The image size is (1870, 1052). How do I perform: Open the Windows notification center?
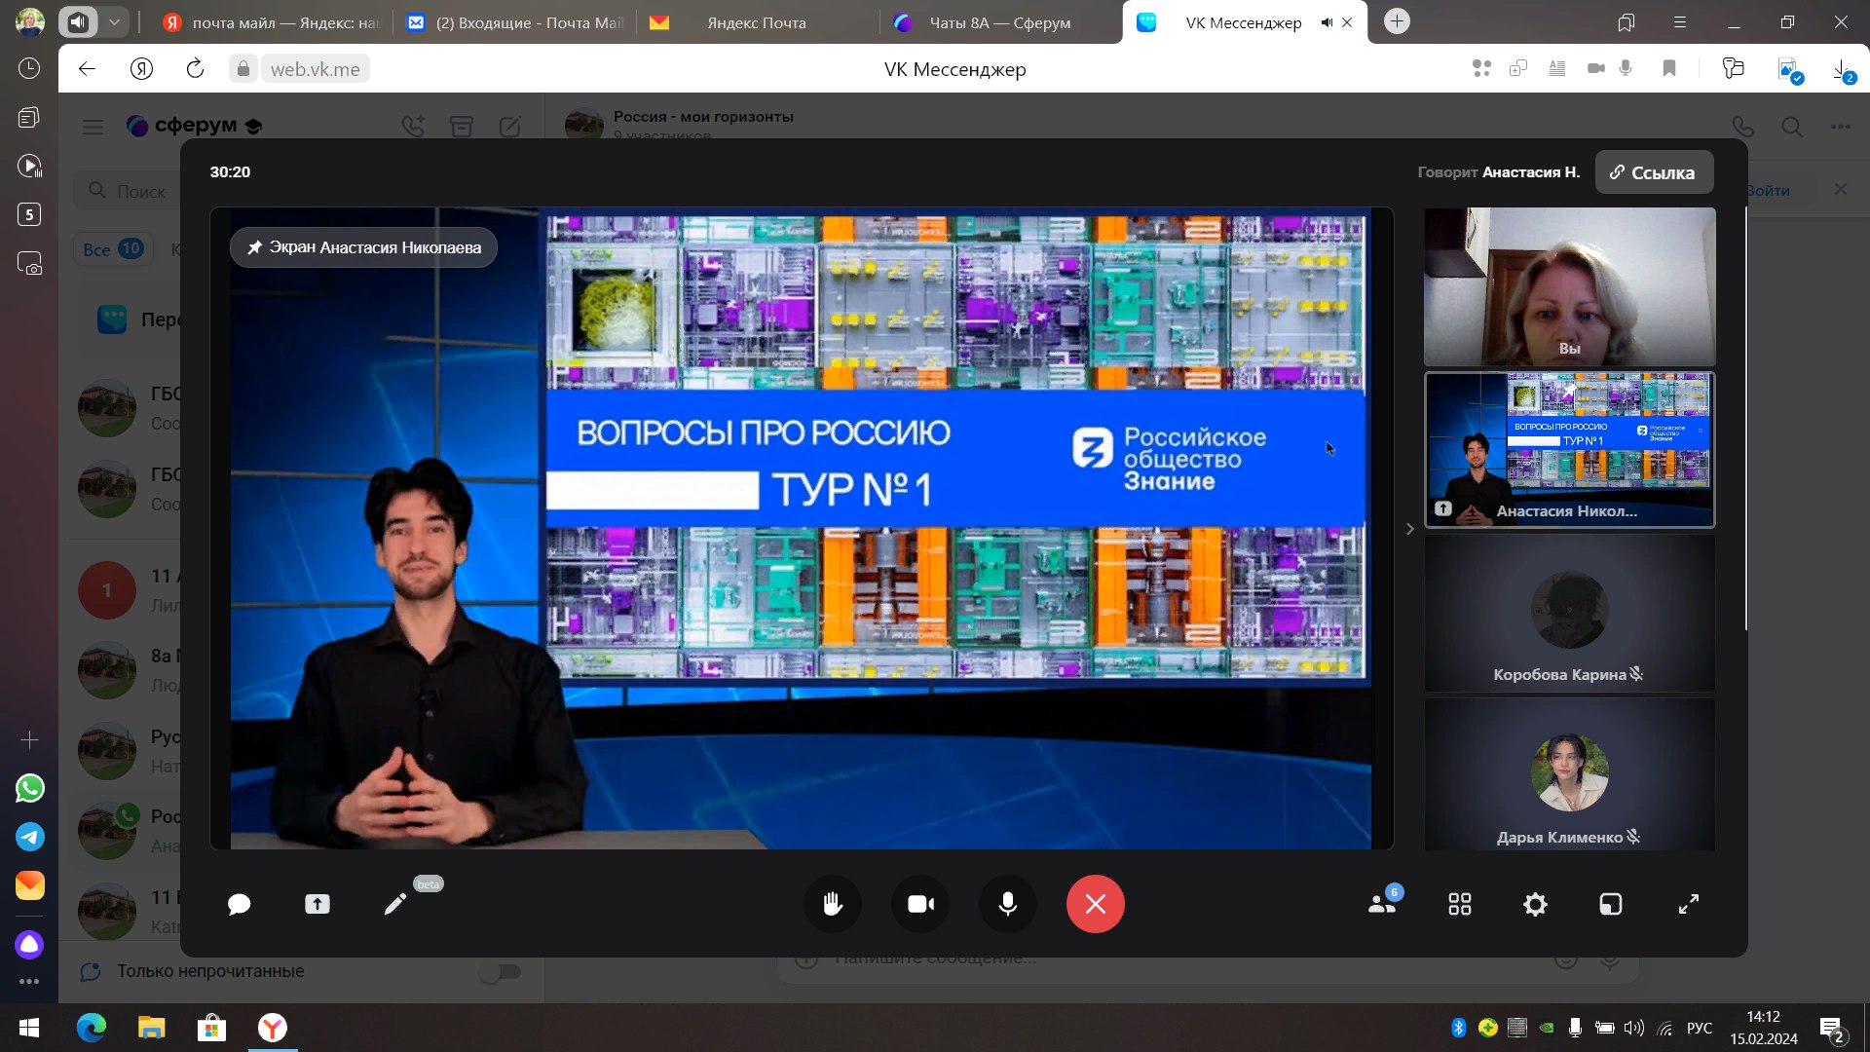tap(1831, 1029)
